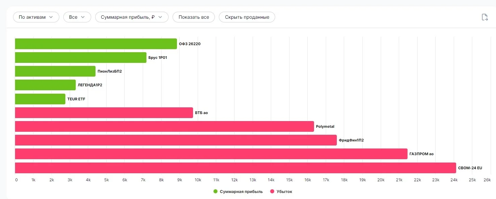Toggle the green "Суммарная прибыль" legend item
Image resolution: width=496 pixels, height=199 pixels.
(x=238, y=192)
